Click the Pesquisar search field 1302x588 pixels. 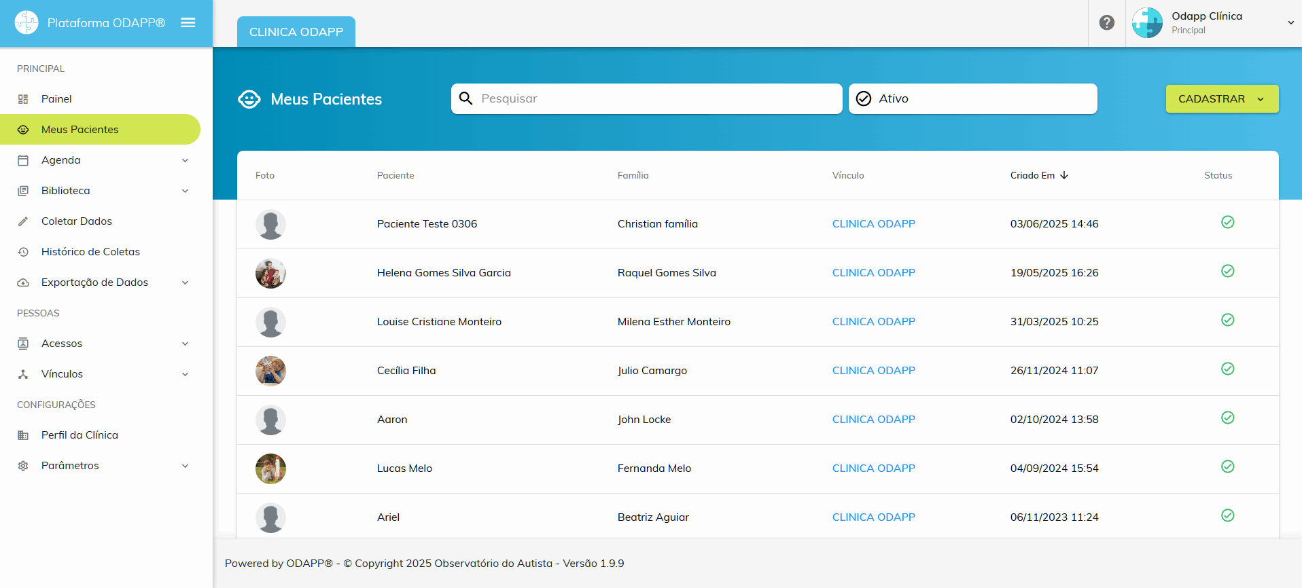point(646,98)
